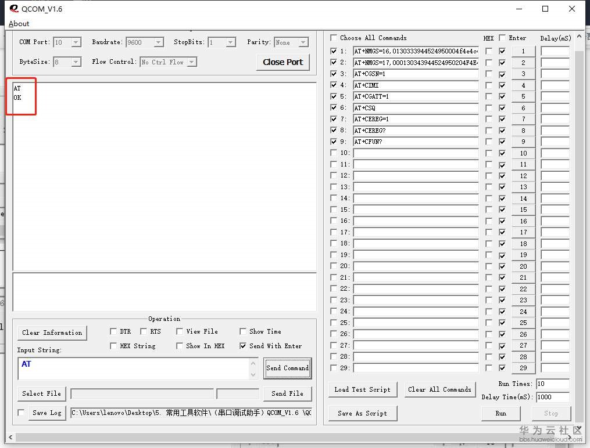Click the command 6 AT+CSQ field
Screen dimensions: 590x448
coord(416,108)
